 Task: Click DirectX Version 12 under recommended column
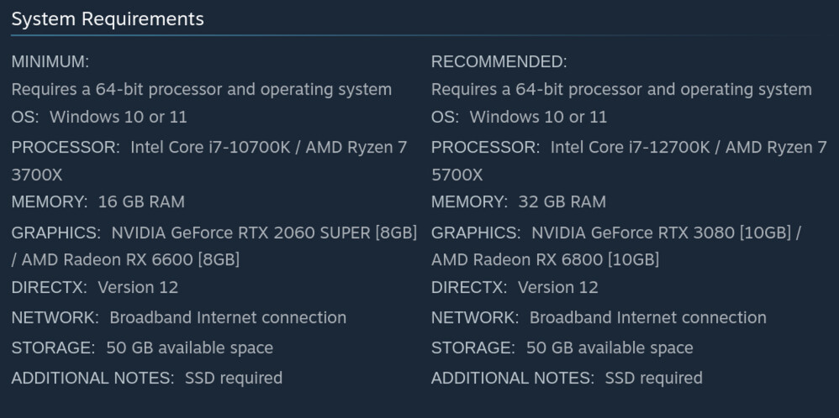tap(514, 287)
